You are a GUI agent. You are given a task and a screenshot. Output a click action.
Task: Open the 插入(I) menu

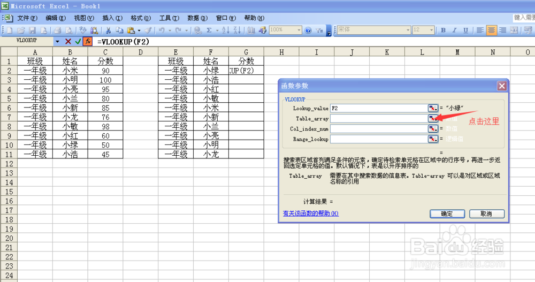[x=112, y=18]
